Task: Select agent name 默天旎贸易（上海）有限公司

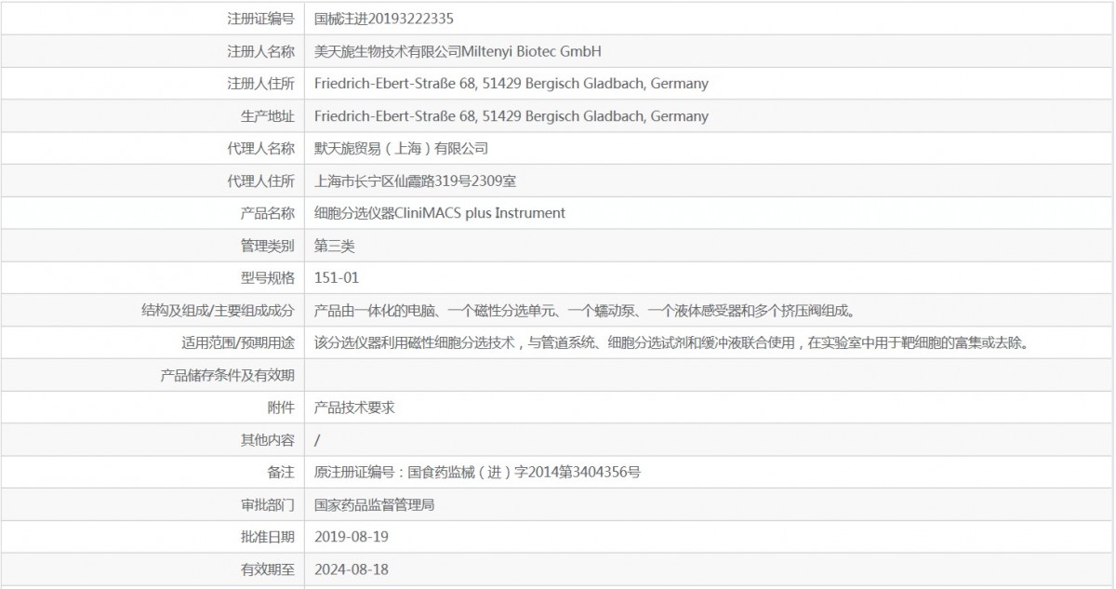Action: (401, 148)
